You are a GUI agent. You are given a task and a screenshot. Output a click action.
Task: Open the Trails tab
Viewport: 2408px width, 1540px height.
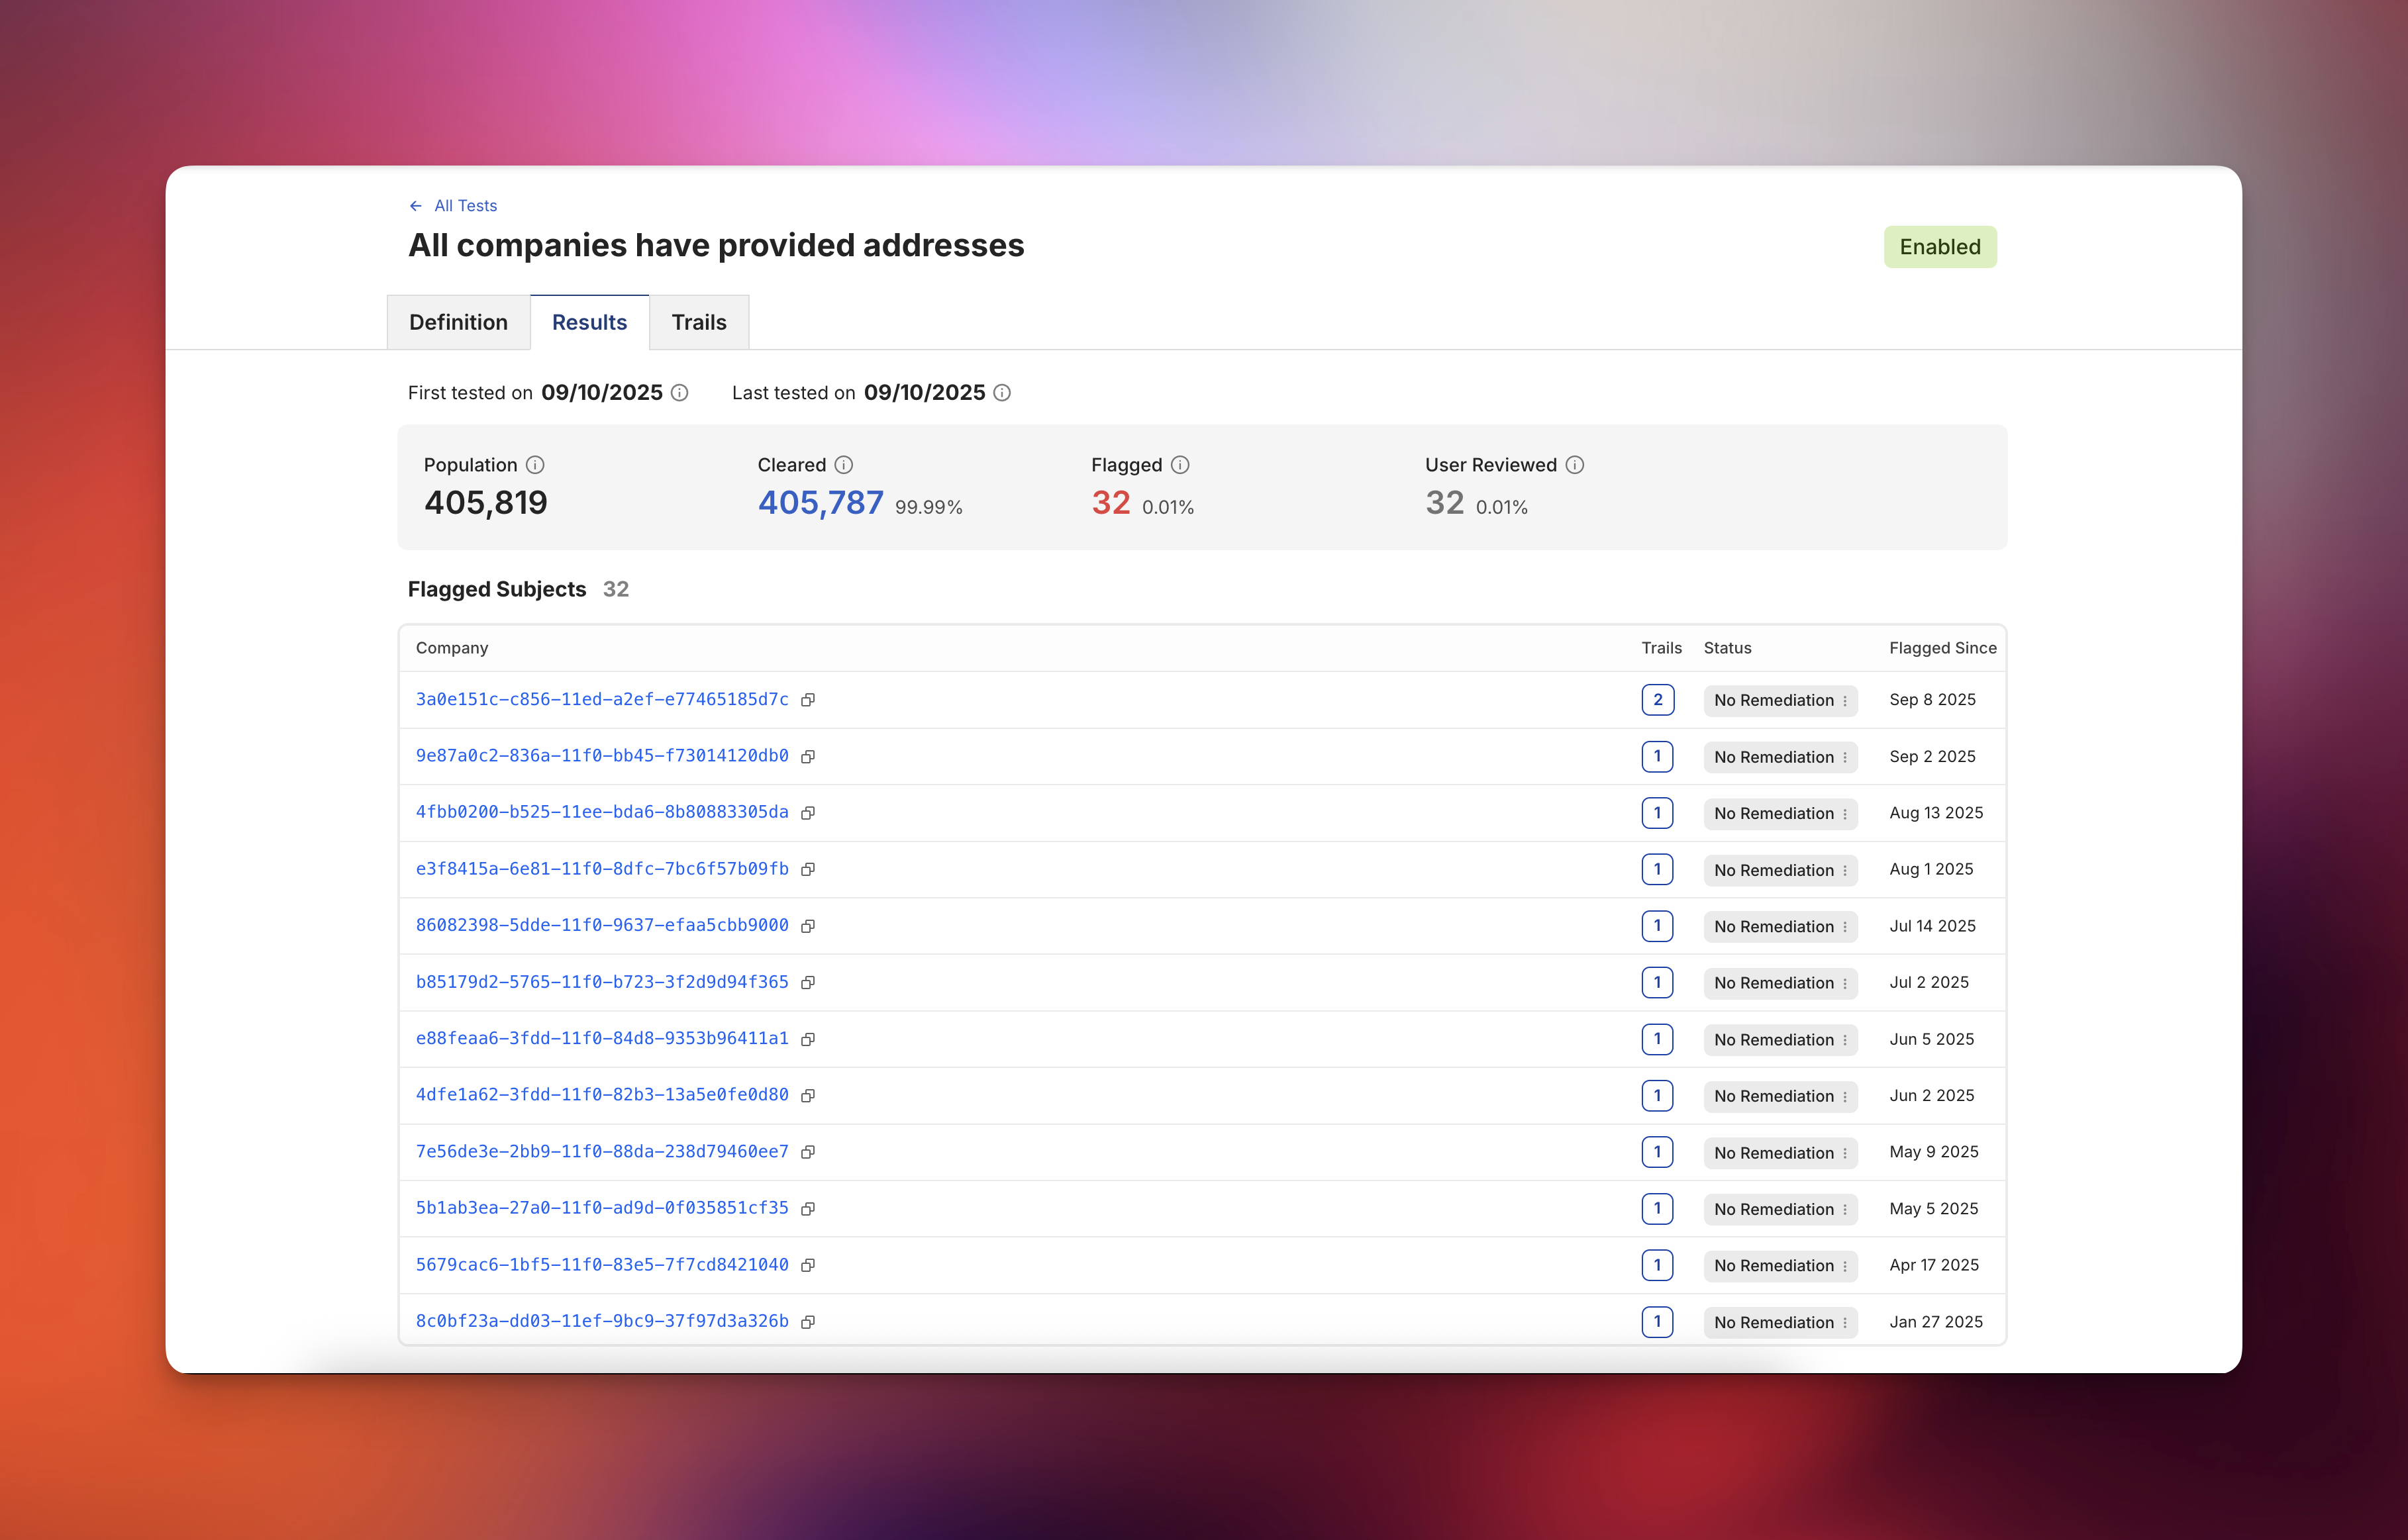699,322
